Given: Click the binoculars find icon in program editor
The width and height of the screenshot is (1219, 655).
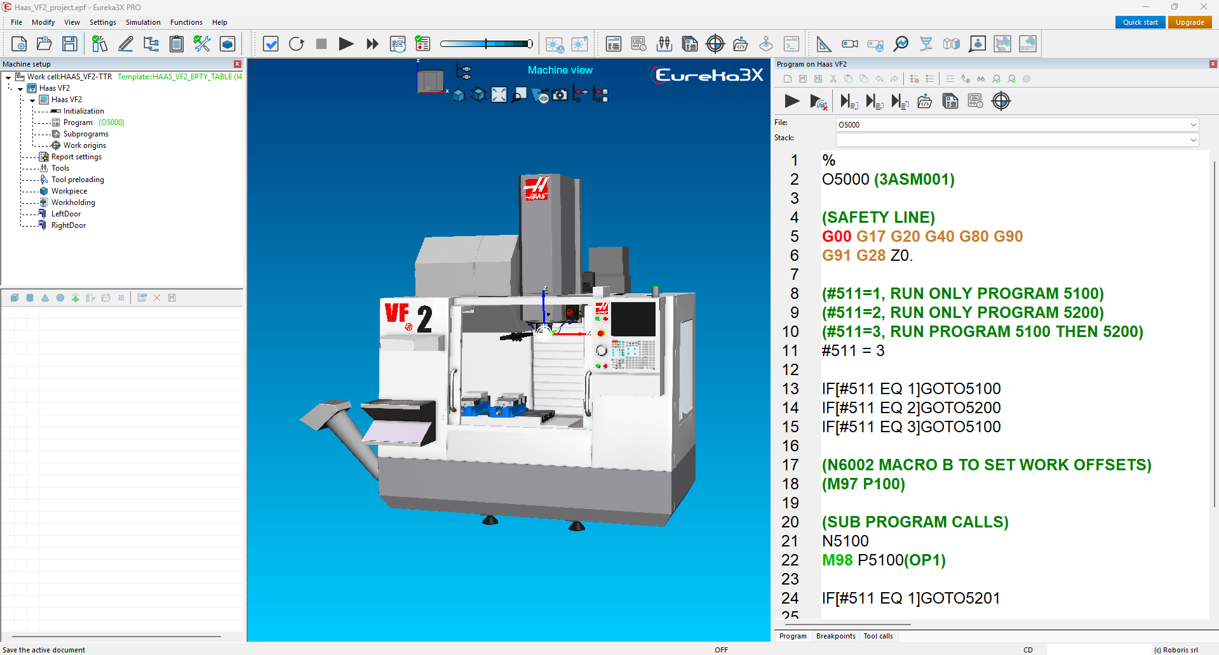Looking at the screenshot, I should coord(981,79).
